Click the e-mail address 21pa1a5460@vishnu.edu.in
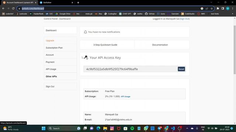The height and width of the screenshot is (132, 236). tap(118, 120)
